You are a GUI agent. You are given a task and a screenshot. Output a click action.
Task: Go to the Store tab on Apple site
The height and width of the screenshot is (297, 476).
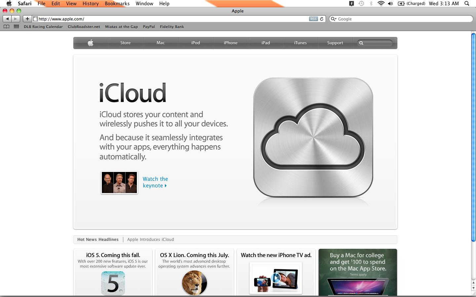pos(126,43)
